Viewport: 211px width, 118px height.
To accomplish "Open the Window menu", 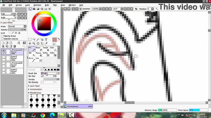I will tap(72, 5).
